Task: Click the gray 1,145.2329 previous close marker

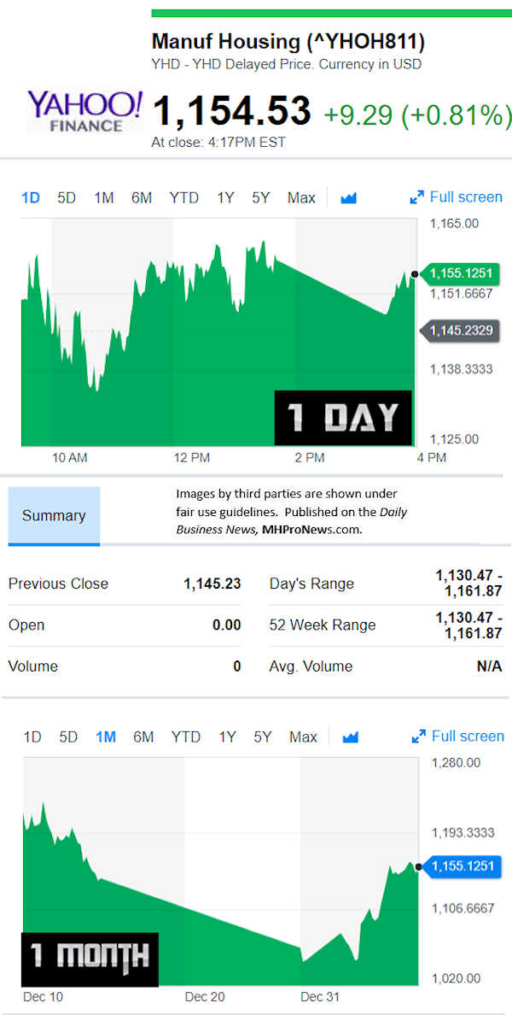Action: click(459, 331)
